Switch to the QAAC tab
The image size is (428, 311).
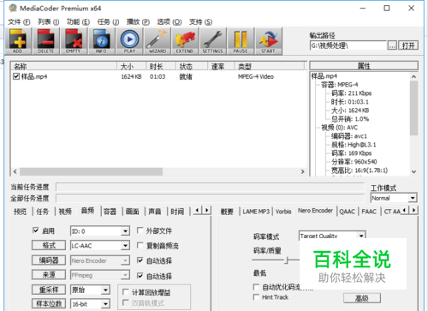tap(348, 212)
